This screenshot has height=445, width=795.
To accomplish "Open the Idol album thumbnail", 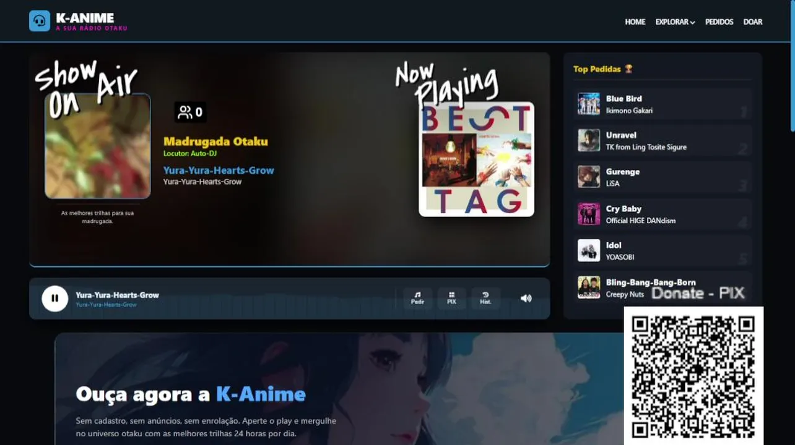I will [x=589, y=250].
